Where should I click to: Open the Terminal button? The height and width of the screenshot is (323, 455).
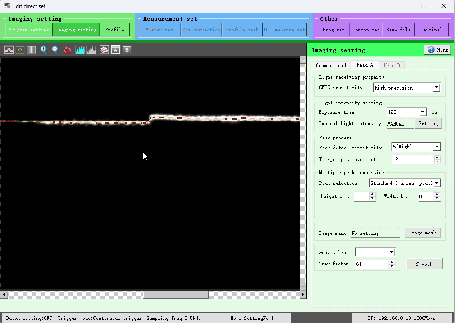click(x=431, y=30)
